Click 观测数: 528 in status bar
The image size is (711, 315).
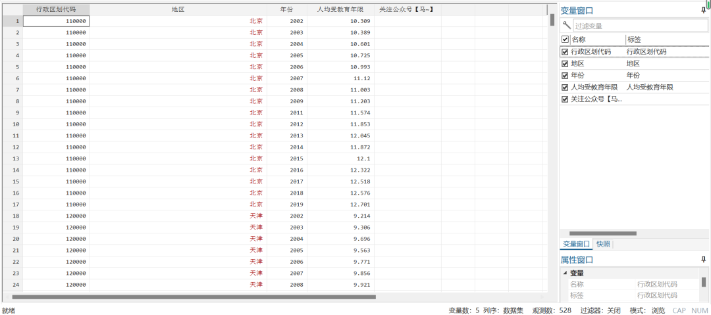pos(552,310)
